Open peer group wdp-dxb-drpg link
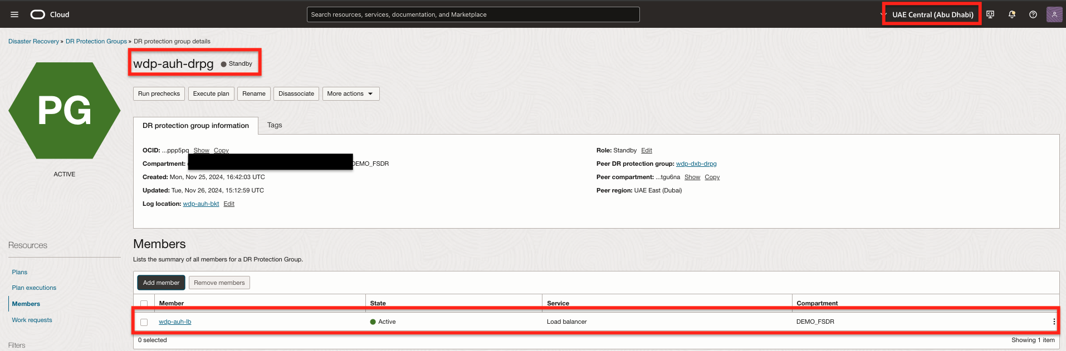The height and width of the screenshot is (351, 1066). click(x=696, y=164)
